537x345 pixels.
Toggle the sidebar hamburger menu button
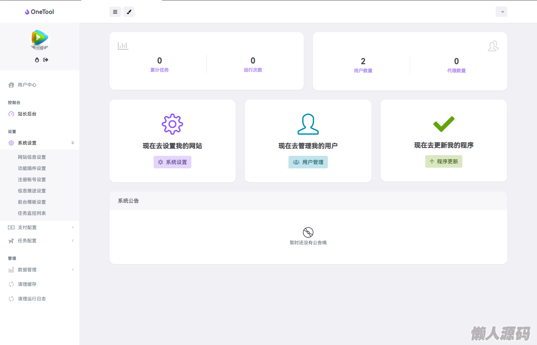point(115,12)
